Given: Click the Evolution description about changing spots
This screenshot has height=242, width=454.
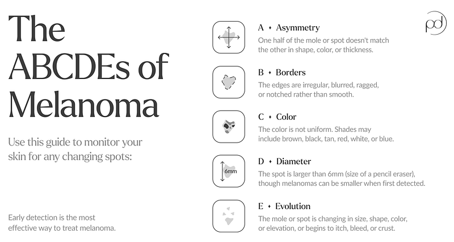Looking at the screenshot, I should pos(333,223).
